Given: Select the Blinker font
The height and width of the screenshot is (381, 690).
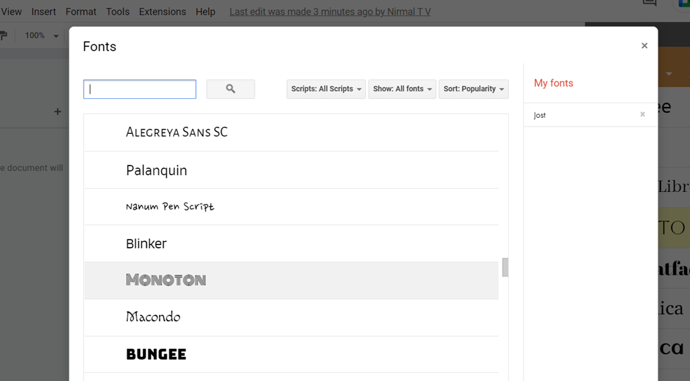Looking at the screenshot, I should click(291, 244).
